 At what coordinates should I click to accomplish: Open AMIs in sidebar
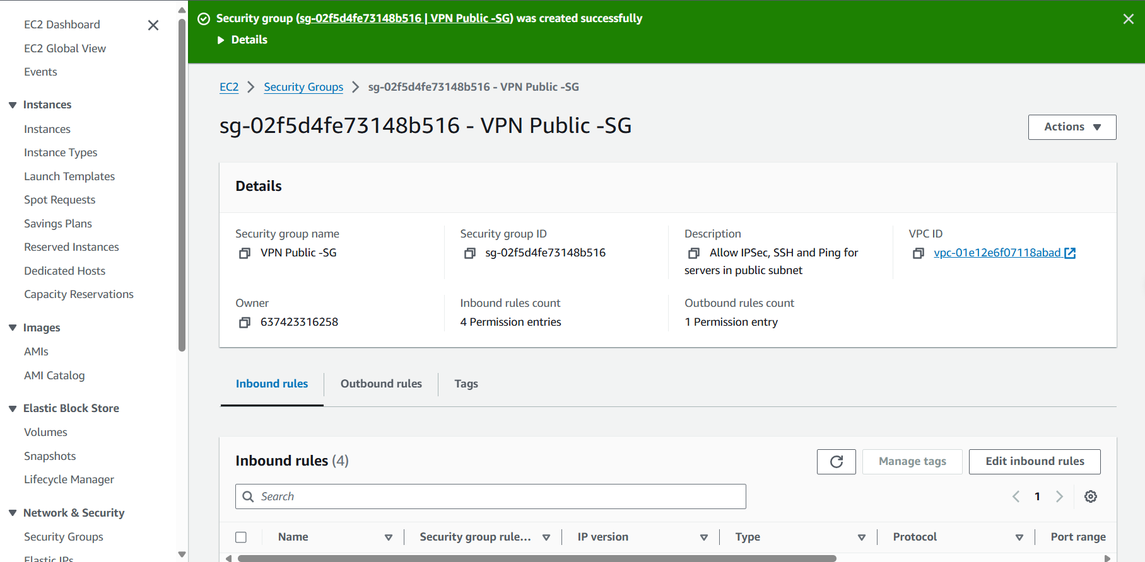(36, 352)
